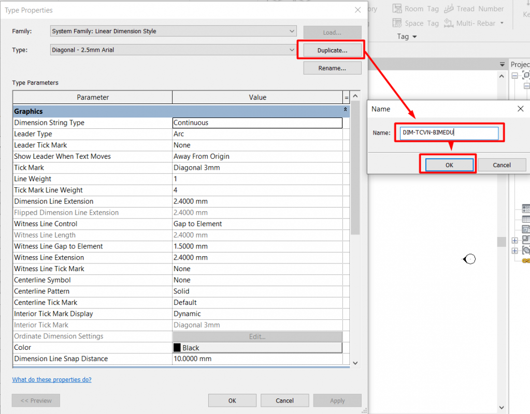
Task: Open the 'What do these properties do?' link
Action: (x=52, y=379)
